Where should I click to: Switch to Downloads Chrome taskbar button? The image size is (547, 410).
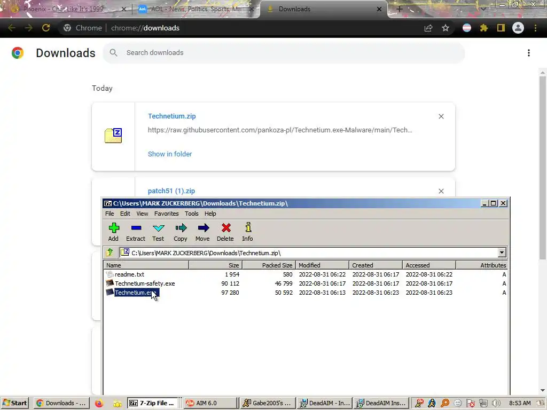61,403
